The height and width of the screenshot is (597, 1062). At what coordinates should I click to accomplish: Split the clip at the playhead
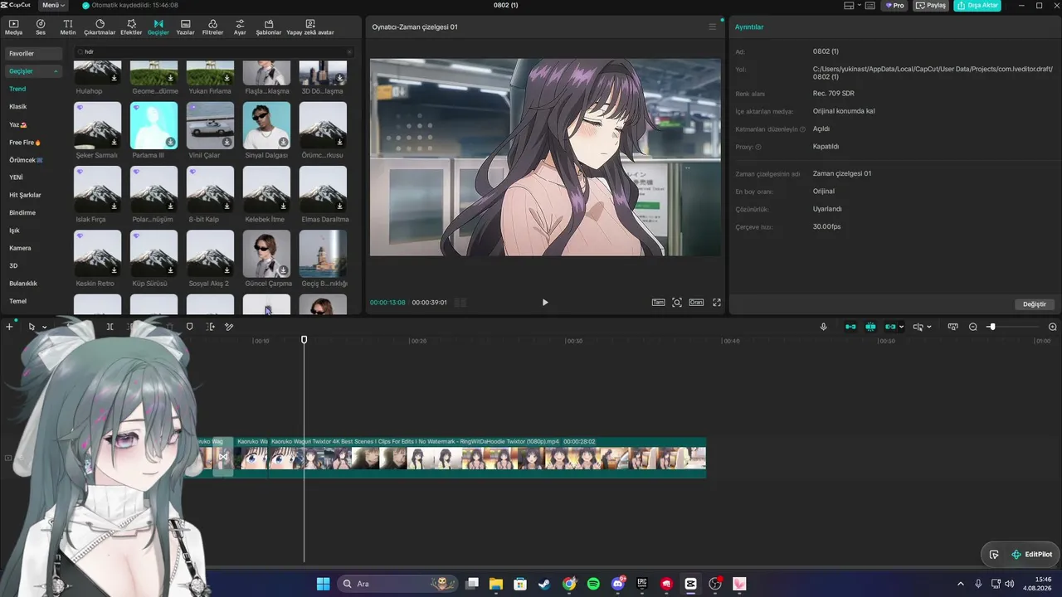pos(110,327)
